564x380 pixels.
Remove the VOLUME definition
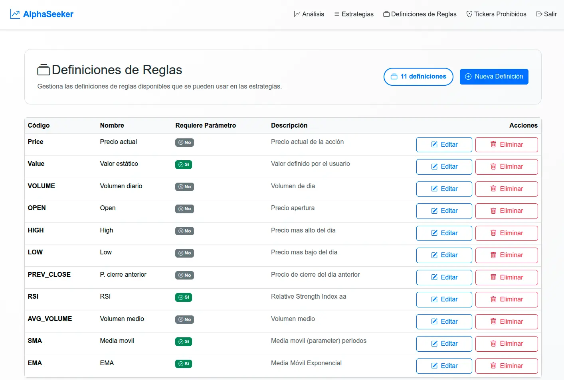click(507, 189)
